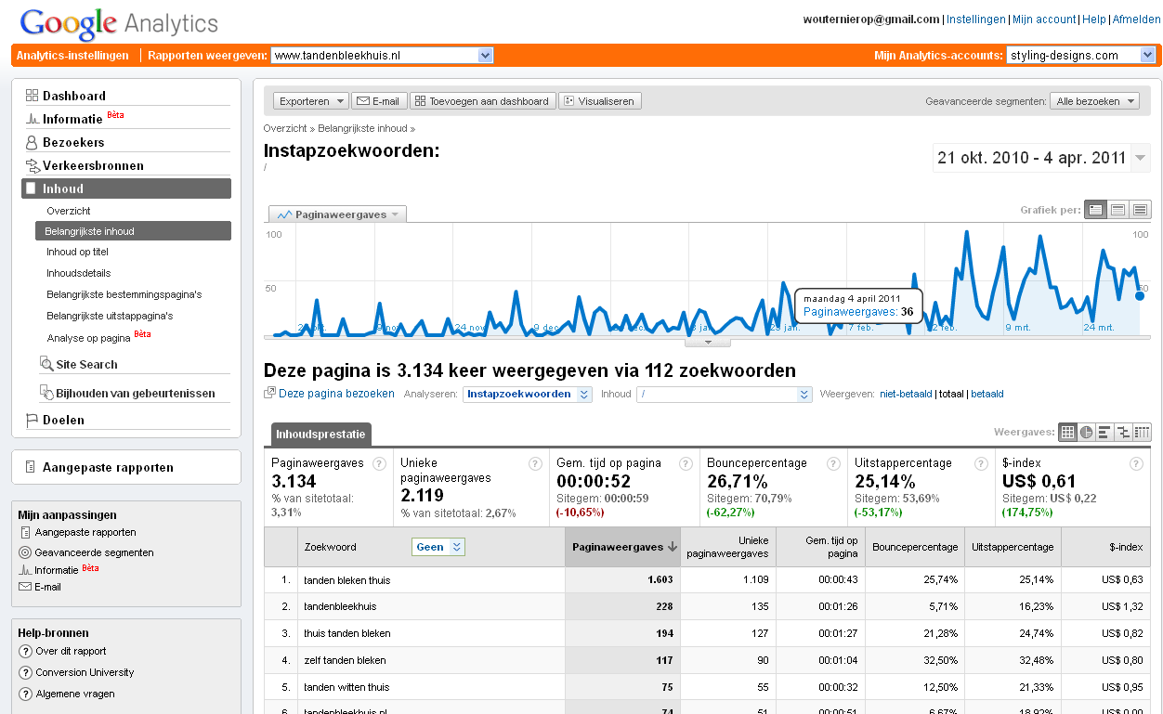Click the question icon beside Over dit rapport
This screenshot has height=714, width=1163.
(26, 651)
